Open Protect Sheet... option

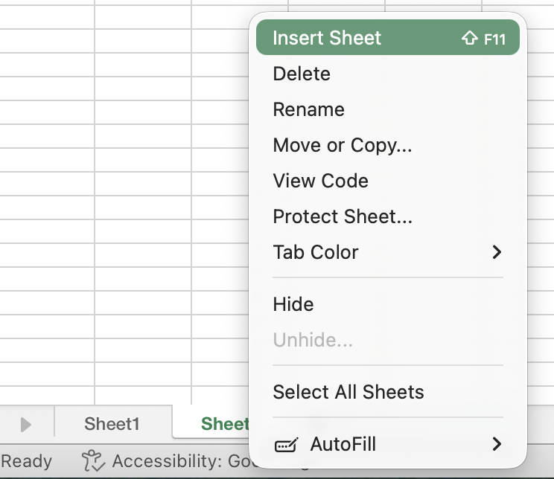tap(342, 216)
